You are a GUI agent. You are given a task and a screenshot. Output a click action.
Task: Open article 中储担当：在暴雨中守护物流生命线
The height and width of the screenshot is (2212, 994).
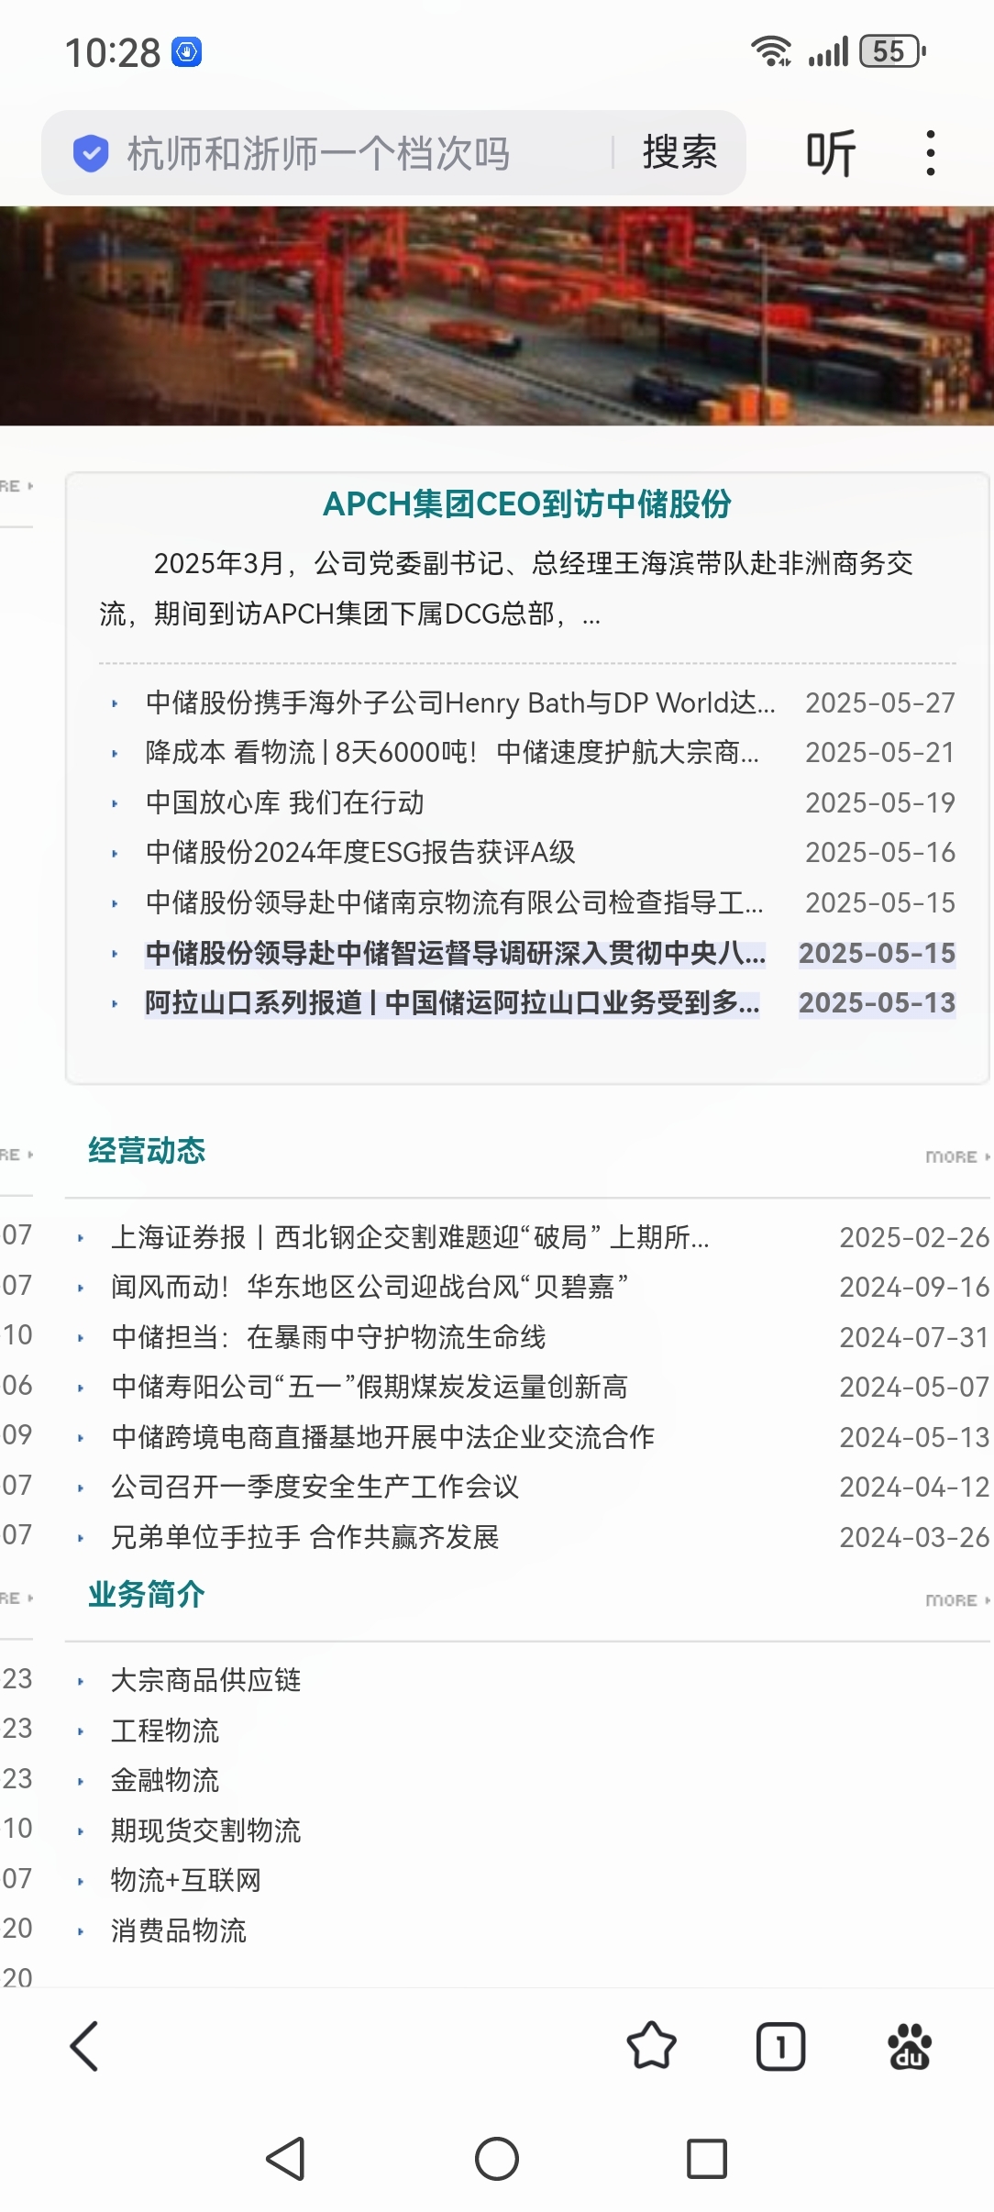point(328,1337)
